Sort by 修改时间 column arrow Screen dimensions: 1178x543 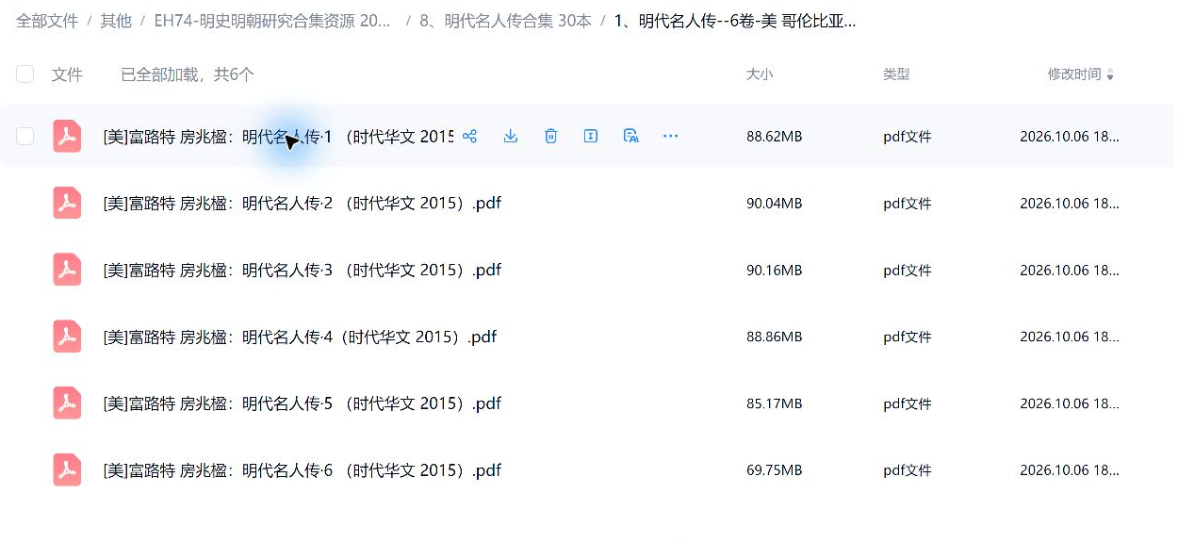(x=1110, y=74)
